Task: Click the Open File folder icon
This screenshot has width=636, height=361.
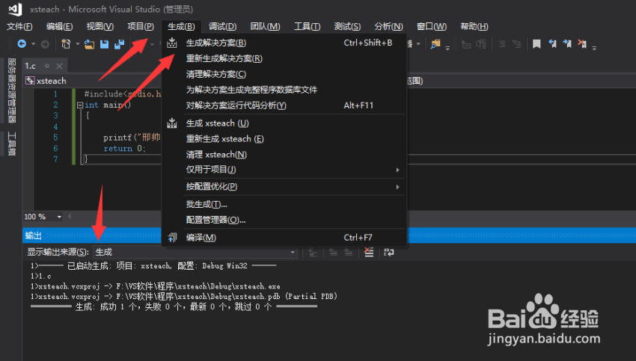Action: 89,44
